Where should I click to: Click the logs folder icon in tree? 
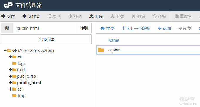click(14, 63)
